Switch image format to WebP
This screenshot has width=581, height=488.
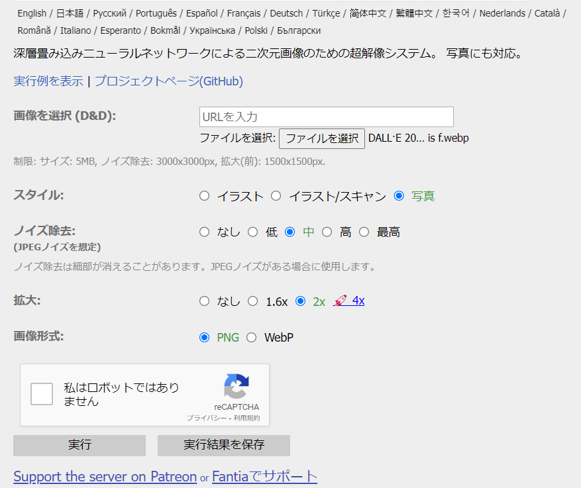click(x=252, y=337)
